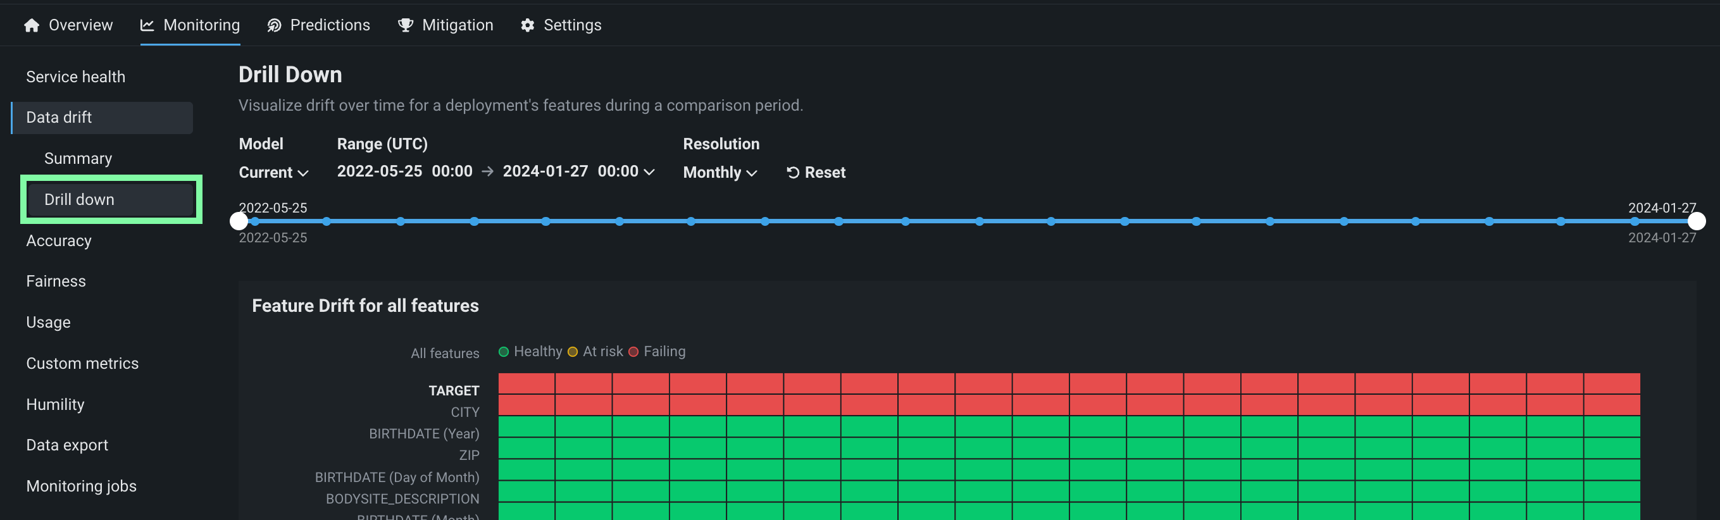This screenshot has height=520, width=1720.
Task: Go to the Accuracy page
Action: pyautogui.click(x=59, y=241)
